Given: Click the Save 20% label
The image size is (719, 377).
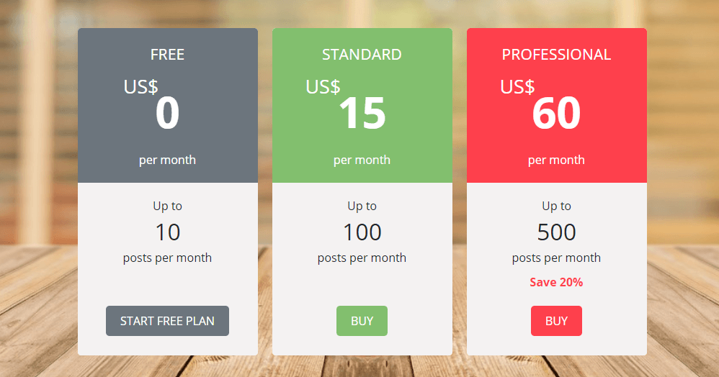Looking at the screenshot, I should (556, 282).
